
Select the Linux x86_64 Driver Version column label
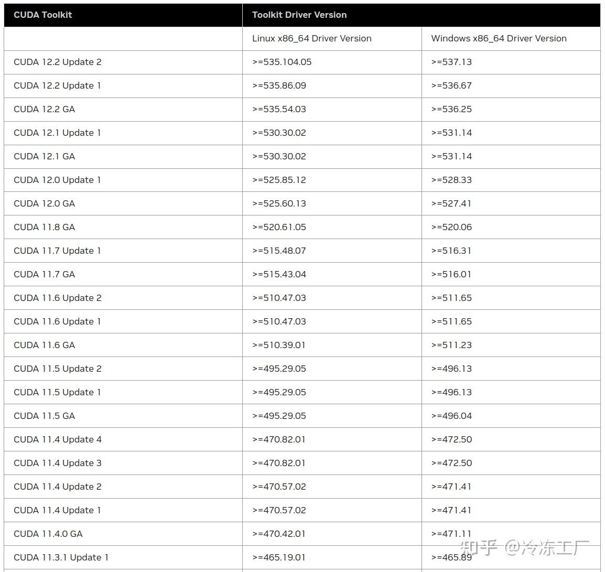pyautogui.click(x=311, y=38)
